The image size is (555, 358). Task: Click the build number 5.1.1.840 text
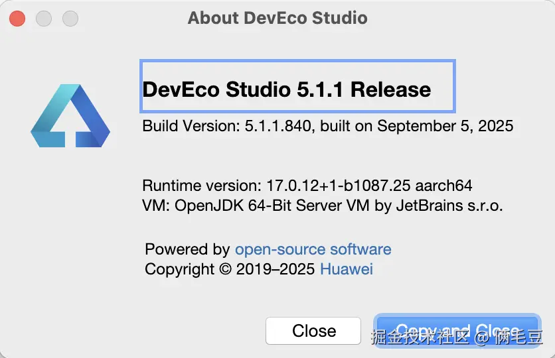tap(278, 126)
